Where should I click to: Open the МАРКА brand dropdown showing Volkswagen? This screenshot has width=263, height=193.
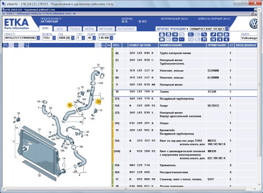(x=249, y=38)
